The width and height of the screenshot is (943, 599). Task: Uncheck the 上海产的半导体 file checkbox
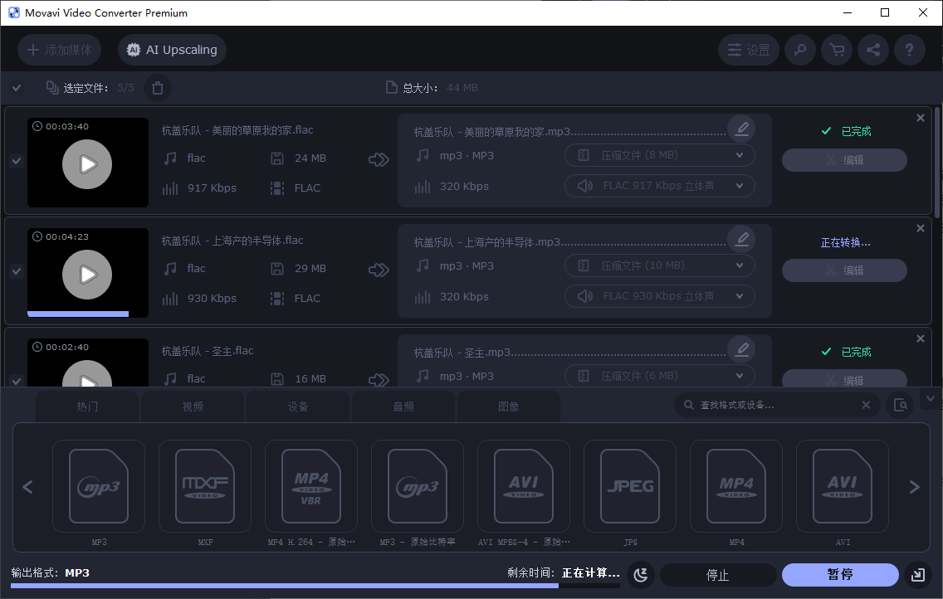(16, 271)
